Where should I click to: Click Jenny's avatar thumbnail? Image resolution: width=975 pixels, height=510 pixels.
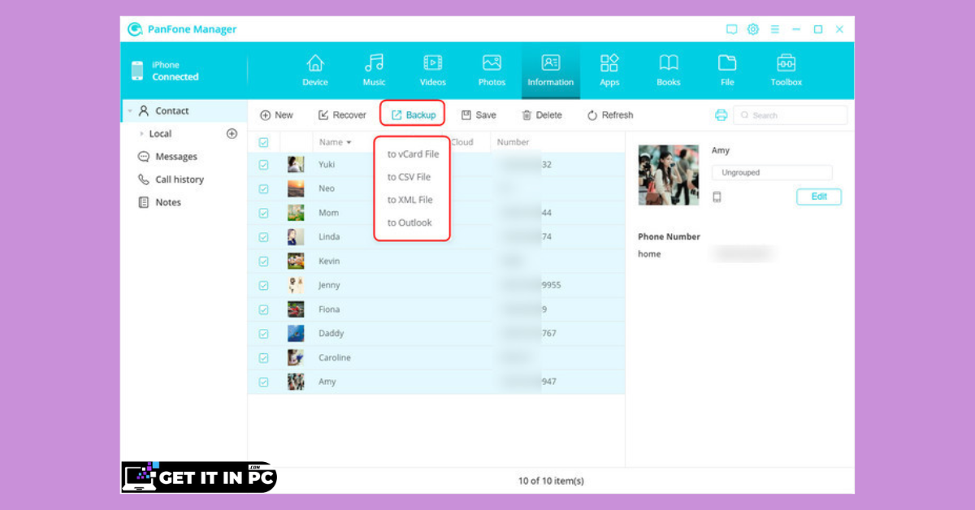click(x=296, y=285)
